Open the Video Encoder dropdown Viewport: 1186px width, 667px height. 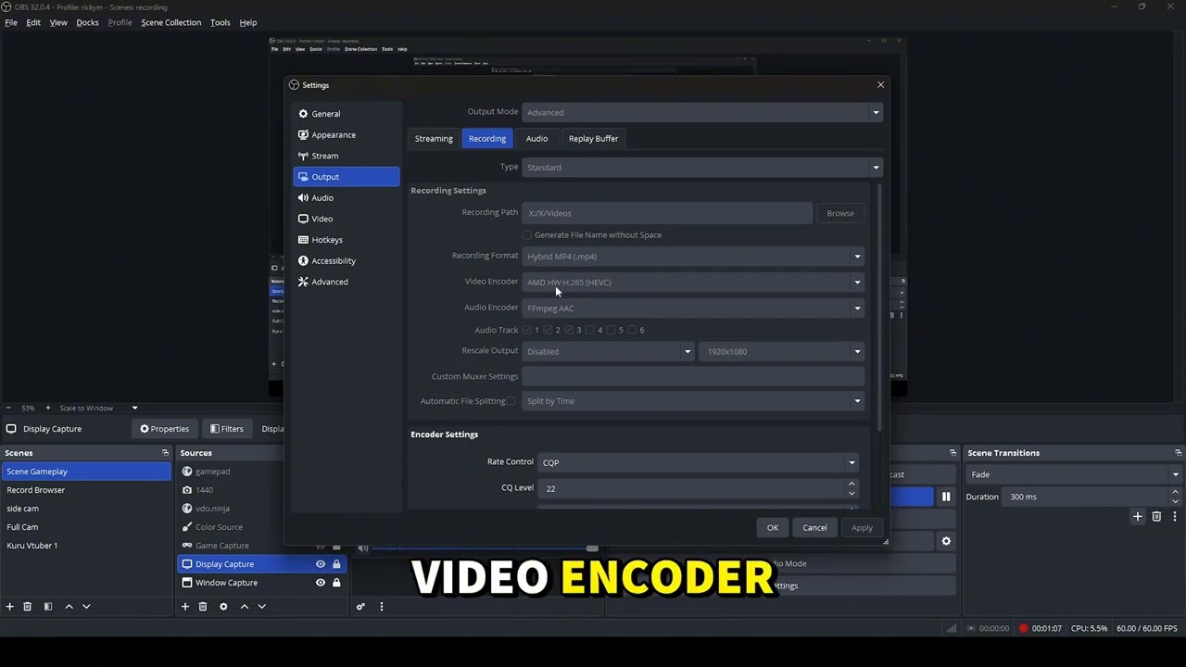point(692,283)
